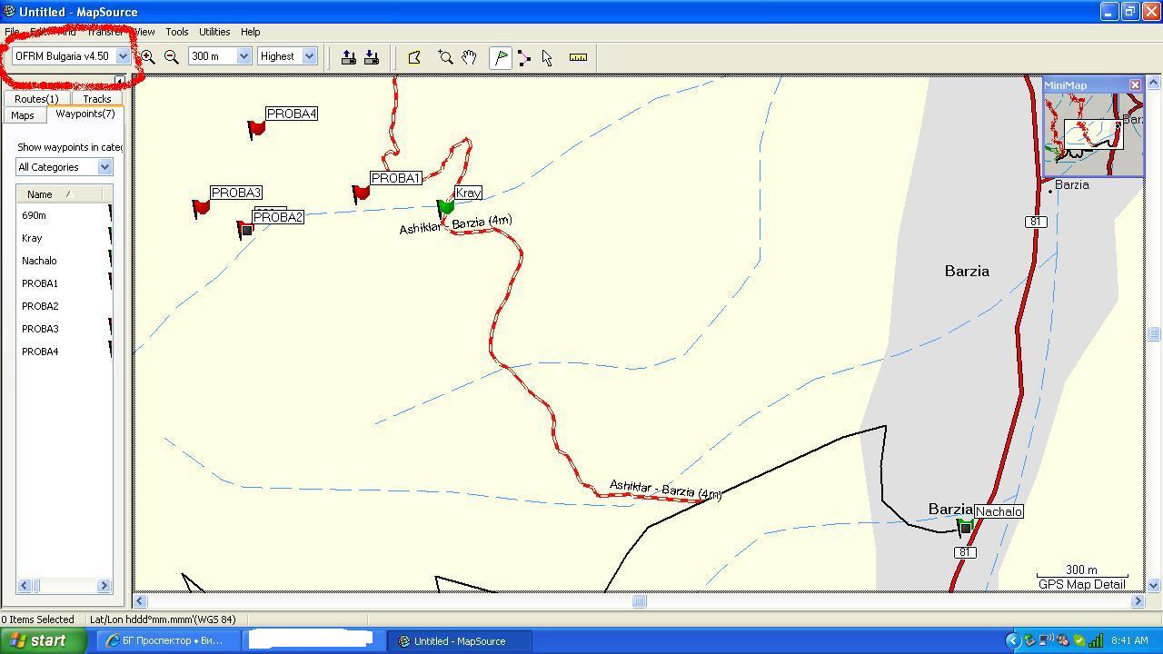Viewport: 1163px width, 654px height.
Task: Select the Waypoint flag tool
Action: [501, 57]
